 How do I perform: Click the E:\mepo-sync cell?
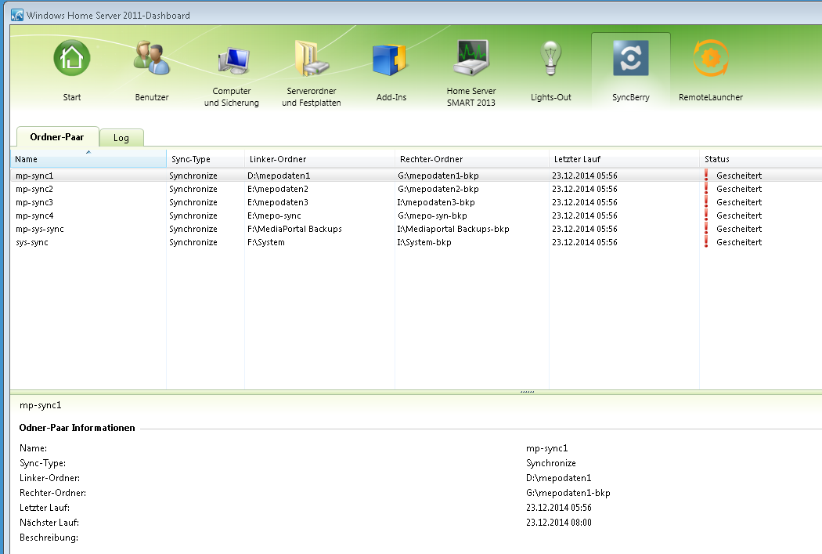click(274, 215)
